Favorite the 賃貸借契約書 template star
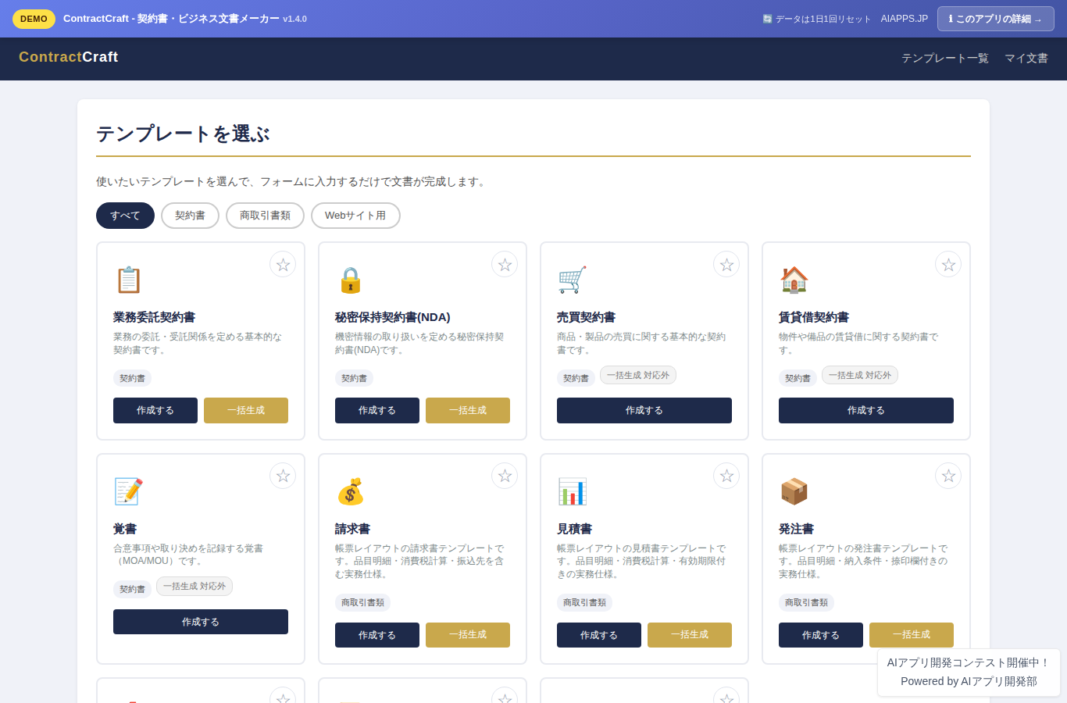The image size is (1067, 703). point(948,264)
